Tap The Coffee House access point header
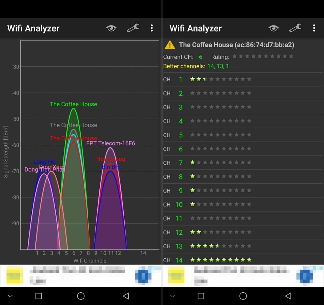The height and width of the screenshot is (305, 324). (236, 45)
